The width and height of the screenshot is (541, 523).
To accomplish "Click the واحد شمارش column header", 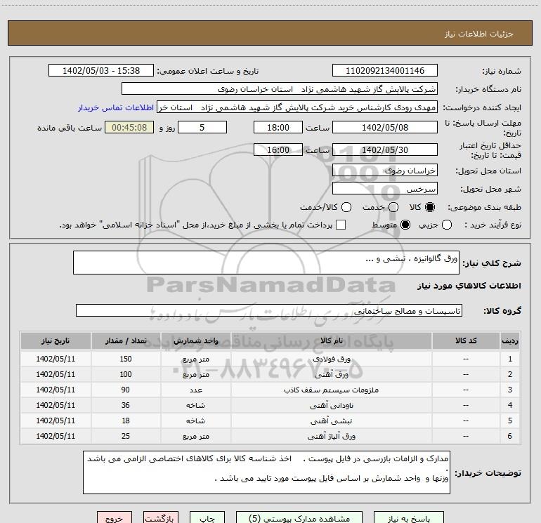I will coord(195,340).
